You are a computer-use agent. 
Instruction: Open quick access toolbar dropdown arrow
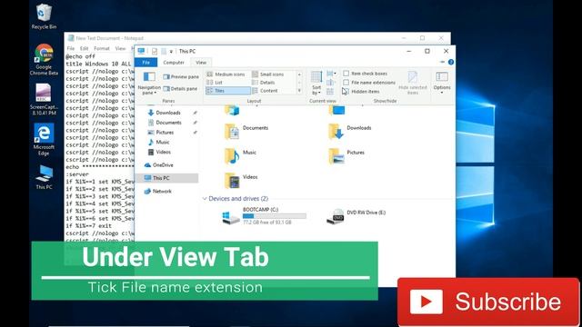[171, 52]
